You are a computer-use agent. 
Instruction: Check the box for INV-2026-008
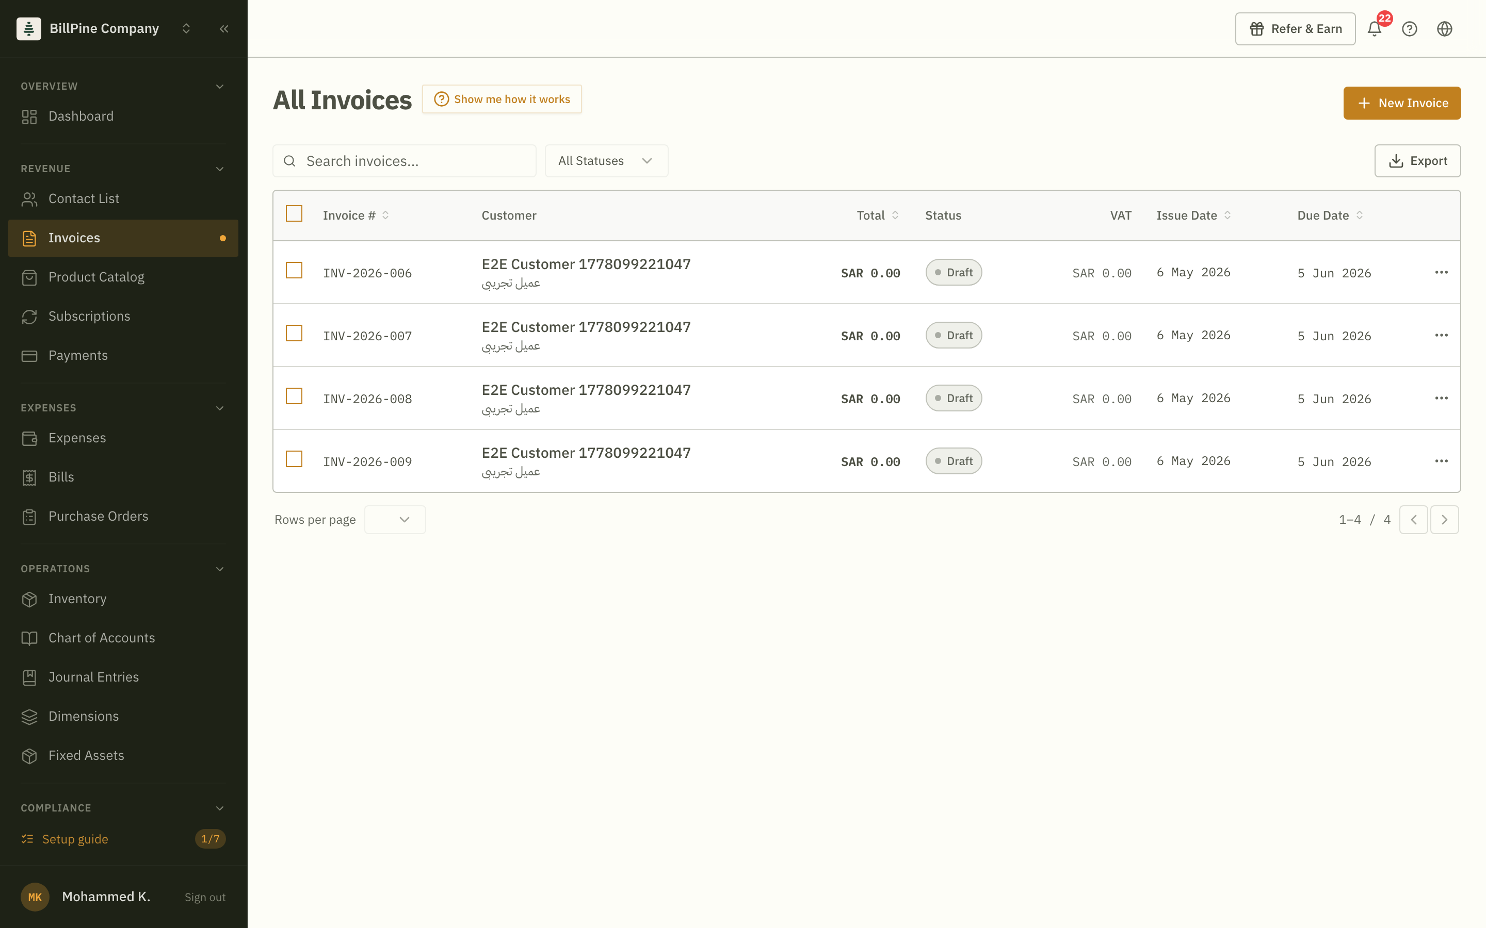[294, 396]
